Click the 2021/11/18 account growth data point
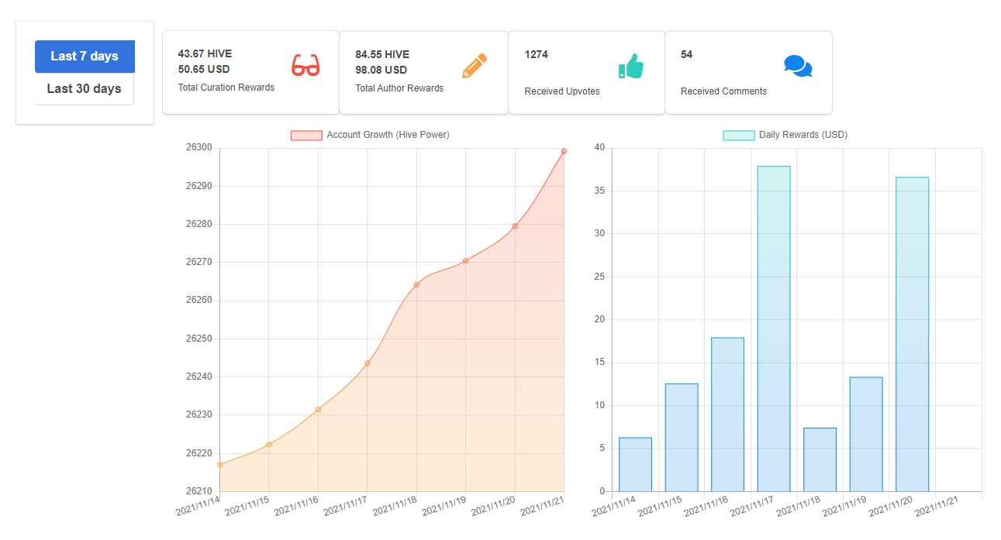Screen dimensions: 1001x540 (416, 284)
